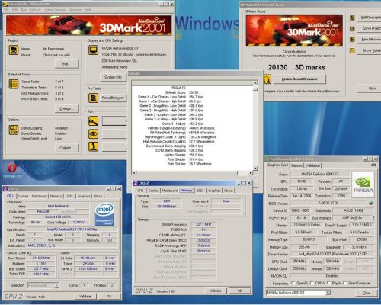Viewport: 381px width, 305px height.
Task: Click the Options panel icon in 3DMark
Action: pos(14,130)
